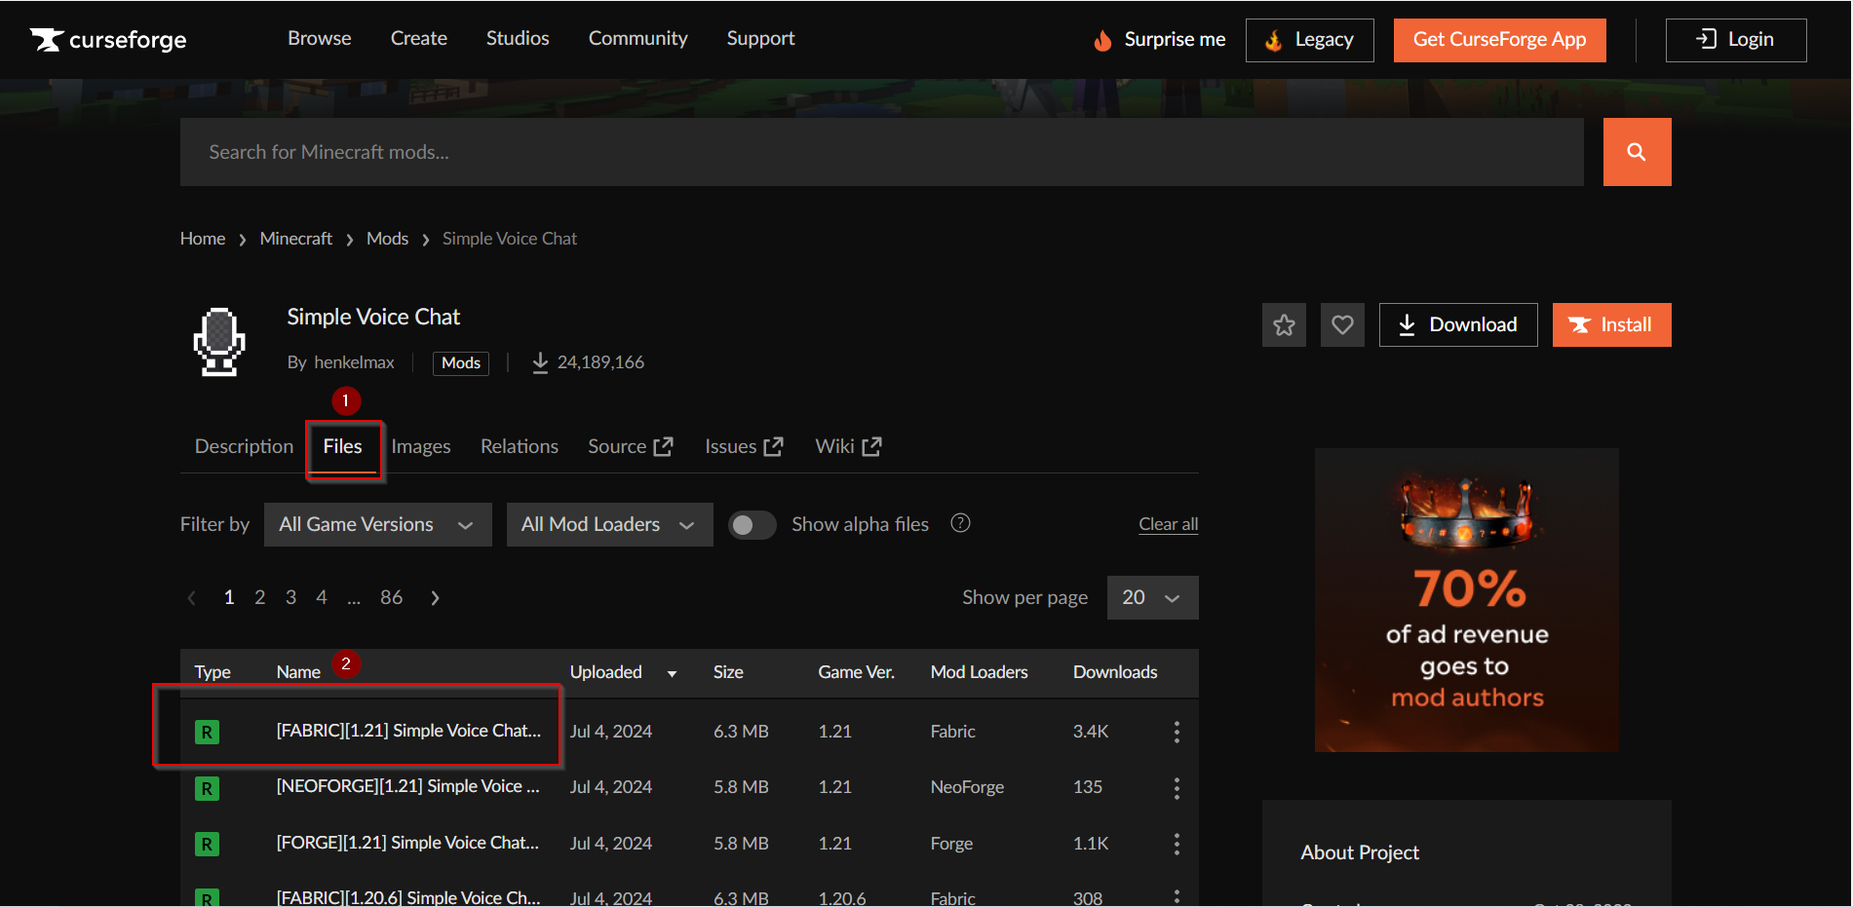This screenshot has height=907, width=1853.
Task: Click the heart favorite icon
Action: pyautogui.click(x=1342, y=324)
